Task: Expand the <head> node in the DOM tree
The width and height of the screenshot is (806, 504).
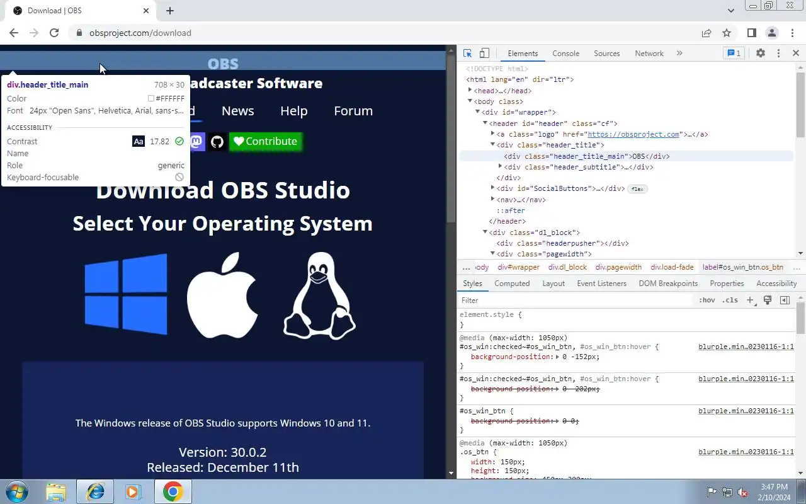Action: pyautogui.click(x=470, y=91)
